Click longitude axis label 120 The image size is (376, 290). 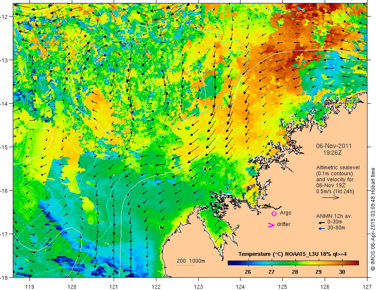72,287
